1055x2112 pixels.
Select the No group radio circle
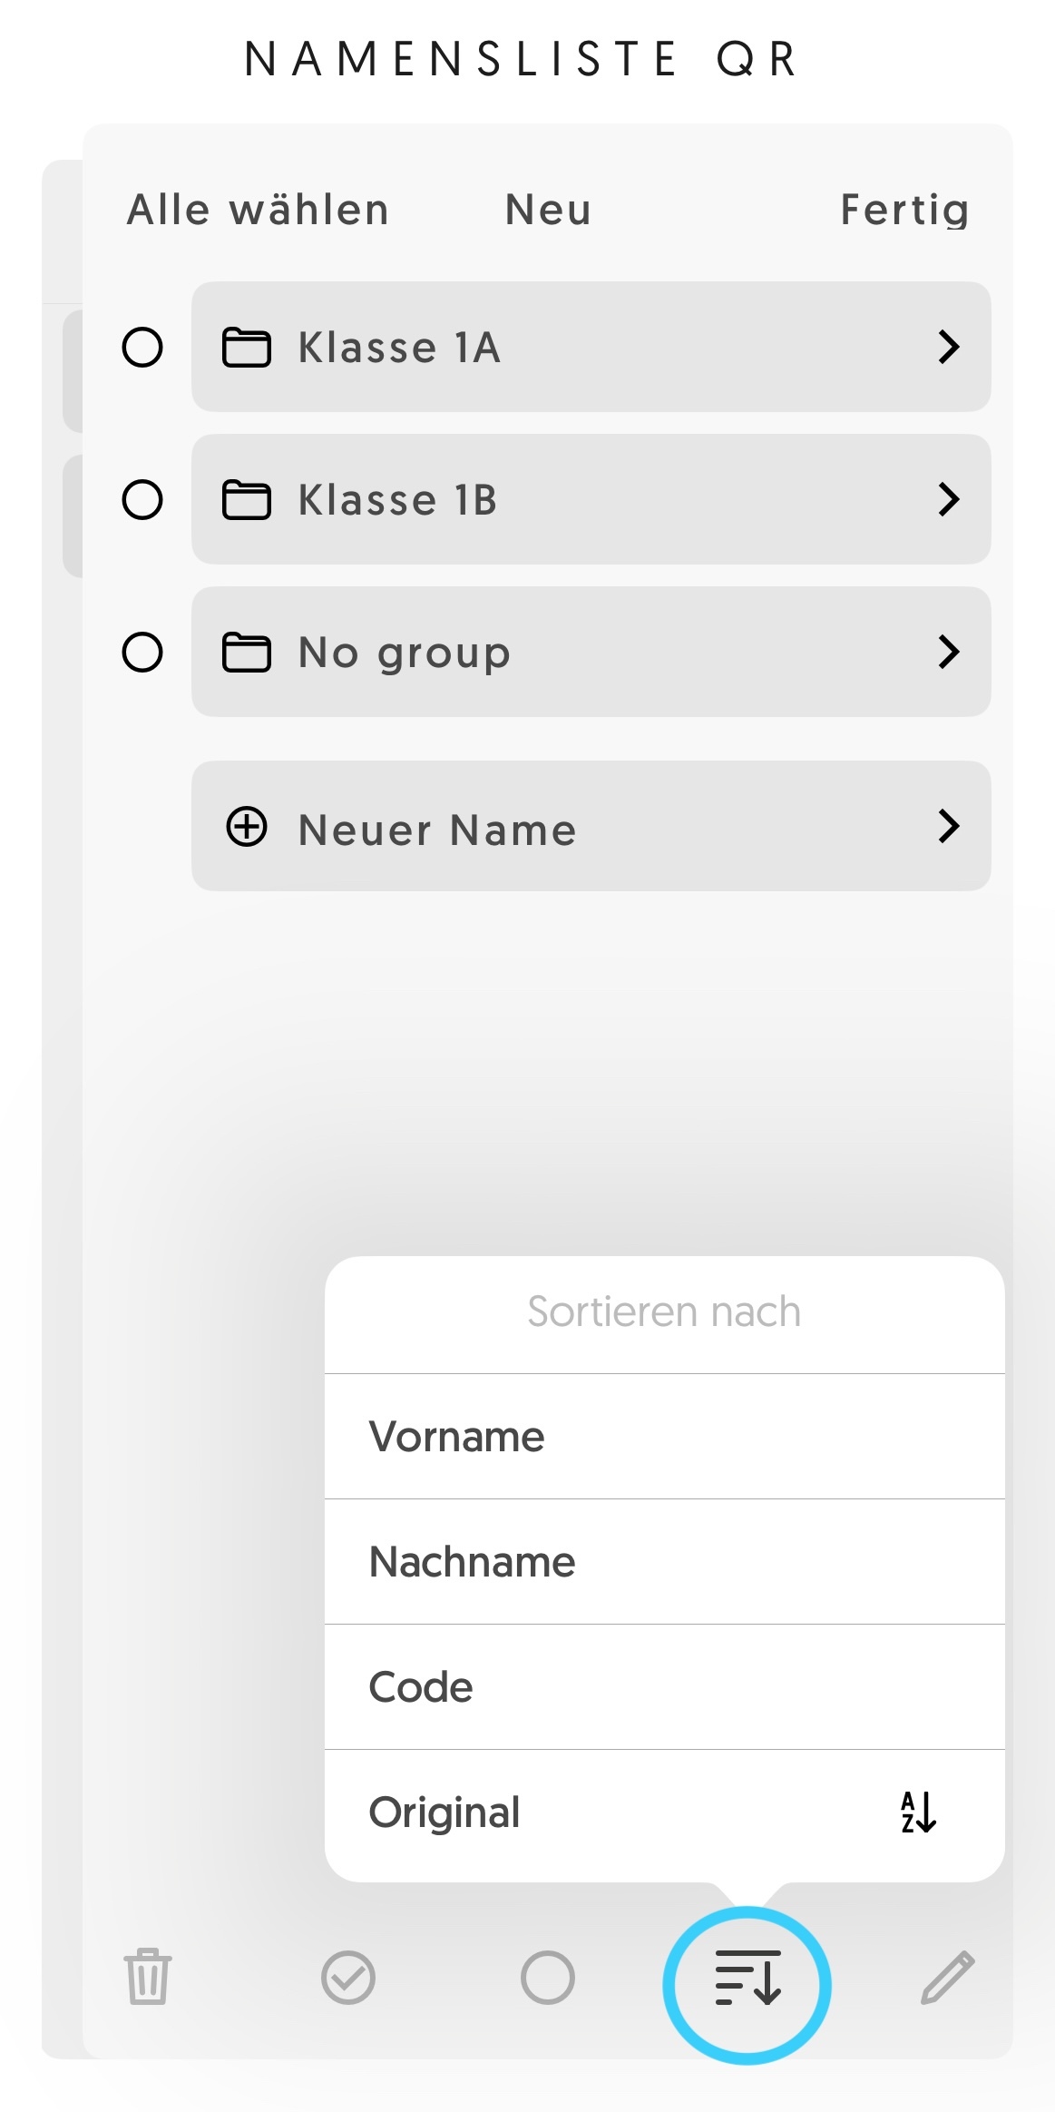pos(142,652)
